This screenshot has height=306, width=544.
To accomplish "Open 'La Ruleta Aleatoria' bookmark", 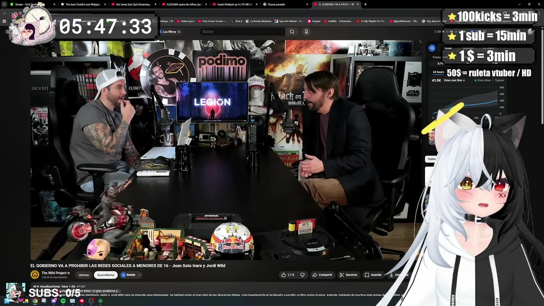I will click(258, 21).
